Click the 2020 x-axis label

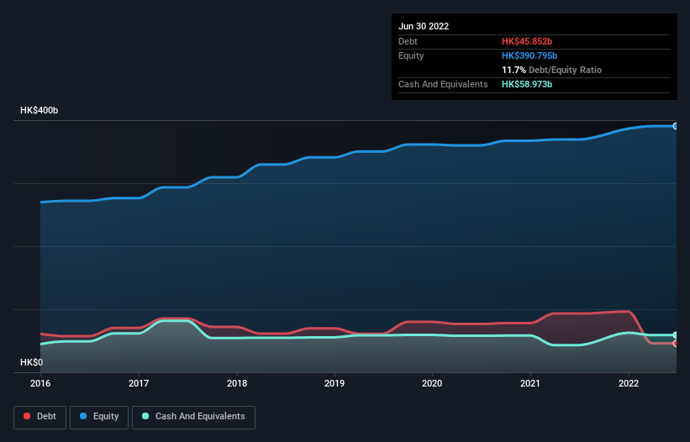[x=432, y=383]
